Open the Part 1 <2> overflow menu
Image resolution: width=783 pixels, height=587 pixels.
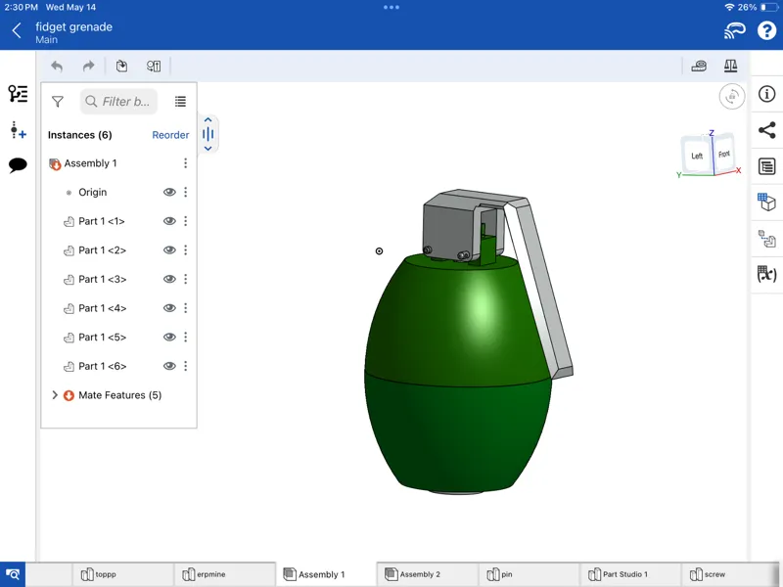(x=185, y=250)
